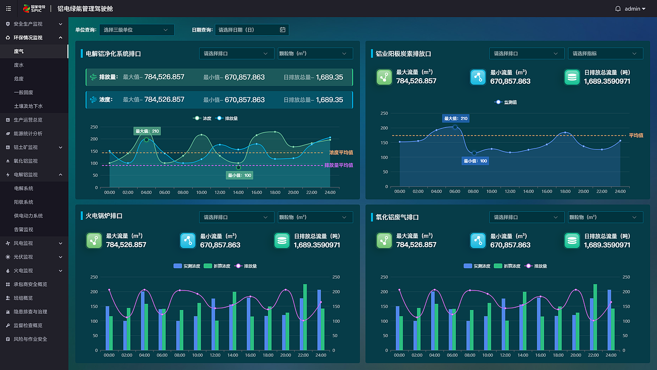Click the 最大值: 210 marker in 铝业阳极炭素 chart
657x370 pixels.
456,119
